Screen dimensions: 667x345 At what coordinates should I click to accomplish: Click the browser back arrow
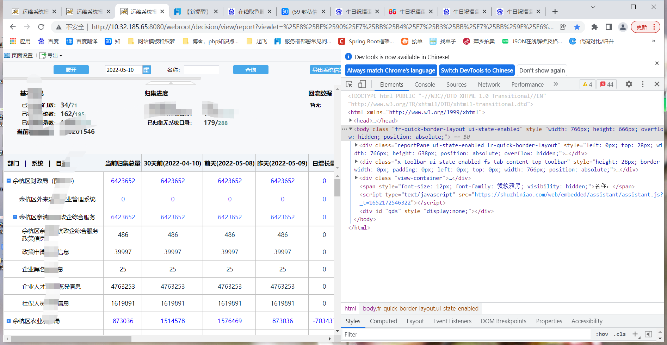click(x=13, y=27)
